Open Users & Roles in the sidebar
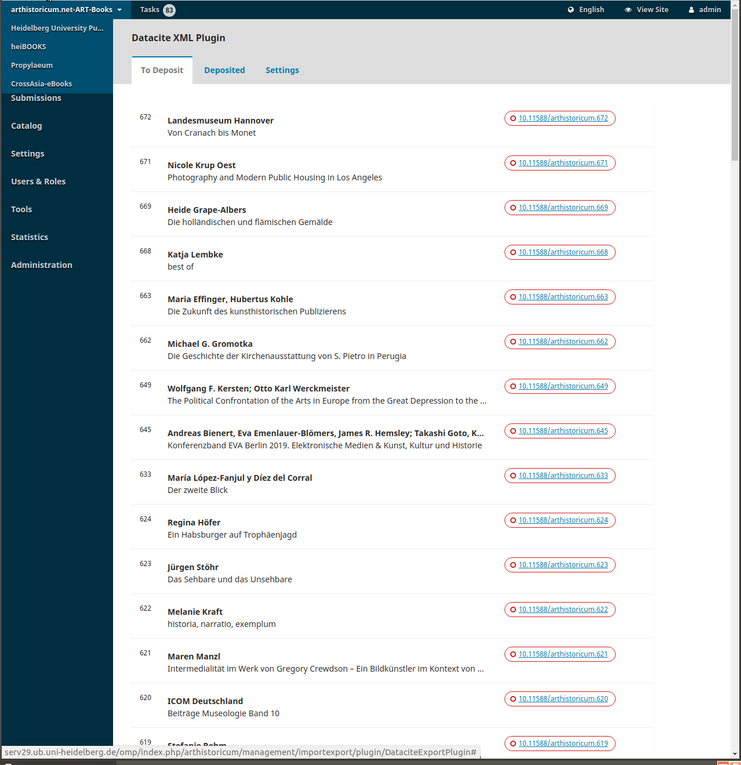This screenshot has height=765, width=741. 38,182
